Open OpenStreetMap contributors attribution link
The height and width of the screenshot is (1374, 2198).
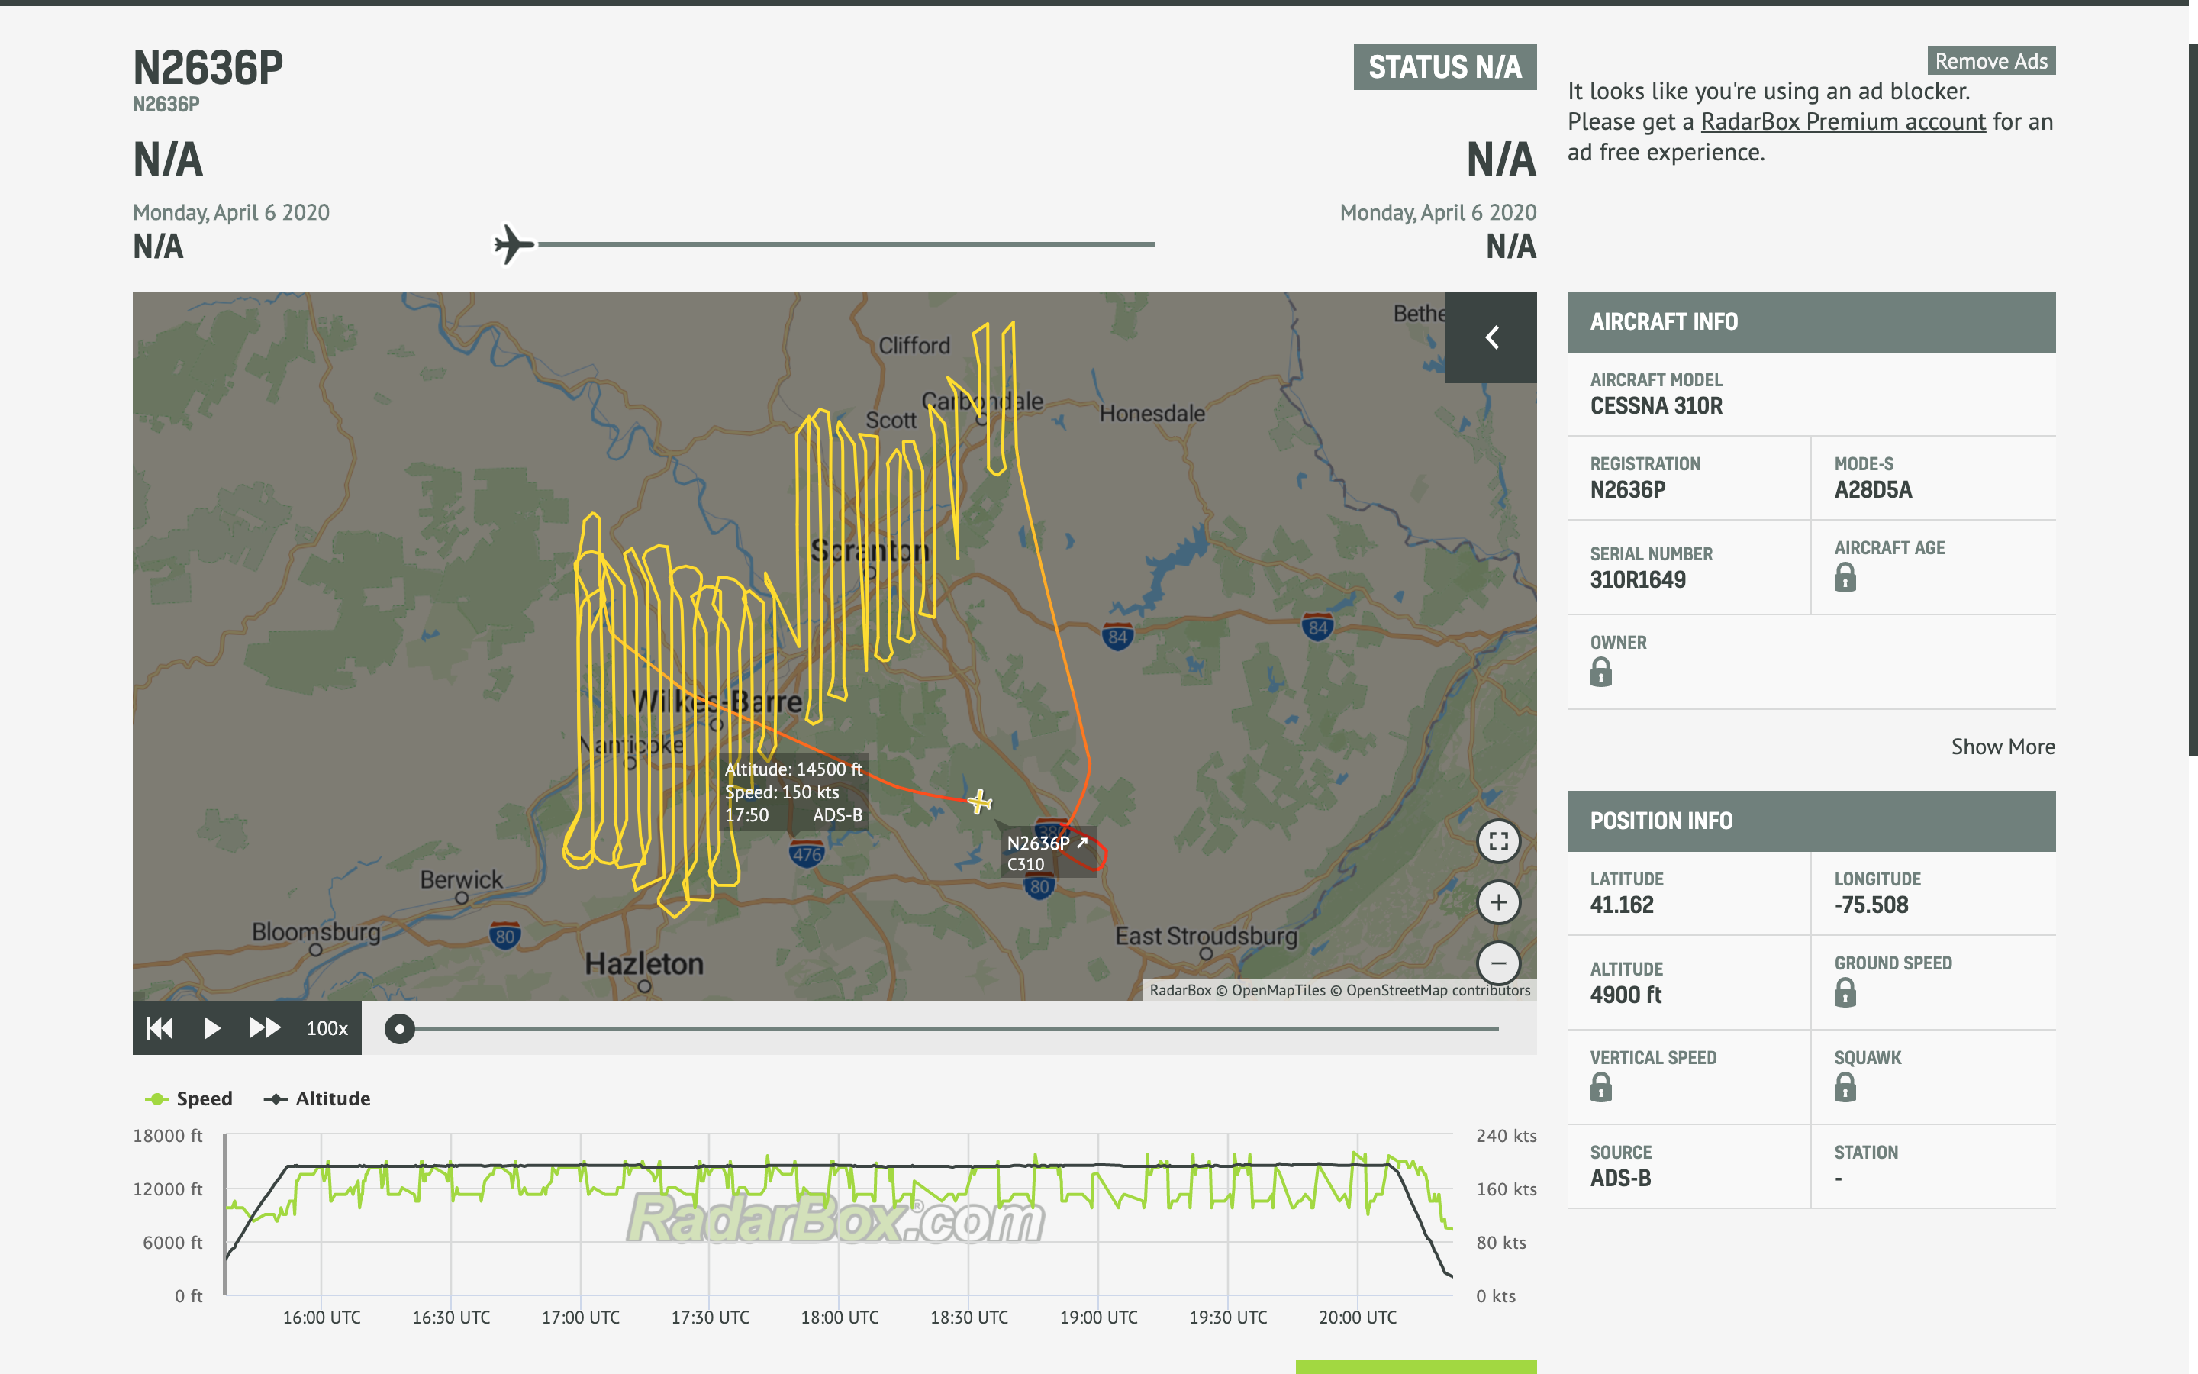click(x=1438, y=991)
